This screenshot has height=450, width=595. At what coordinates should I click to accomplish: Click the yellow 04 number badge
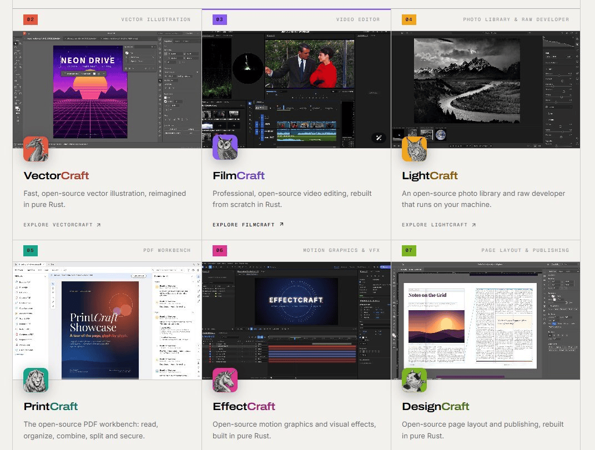(409, 19)
